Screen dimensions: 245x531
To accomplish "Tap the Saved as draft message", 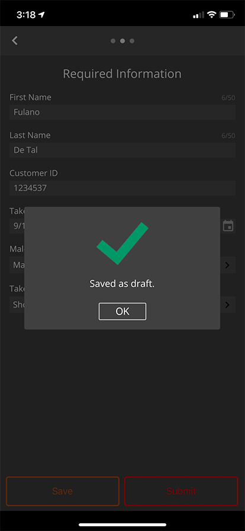I will [122, 284].
